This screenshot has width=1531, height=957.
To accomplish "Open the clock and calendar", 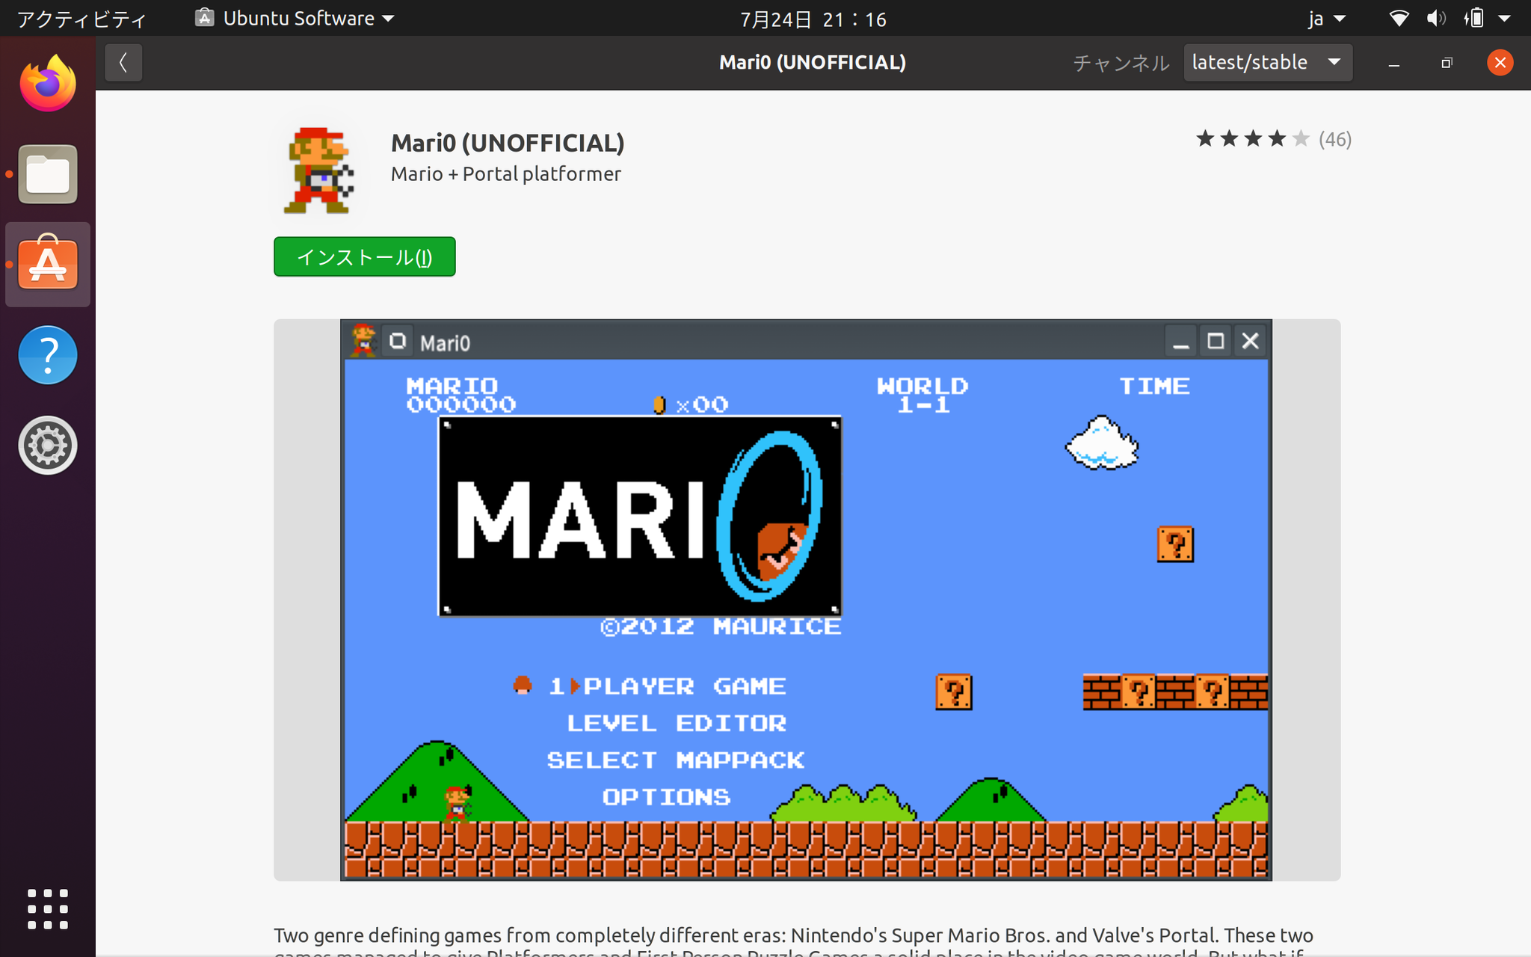I will point(813,19).
